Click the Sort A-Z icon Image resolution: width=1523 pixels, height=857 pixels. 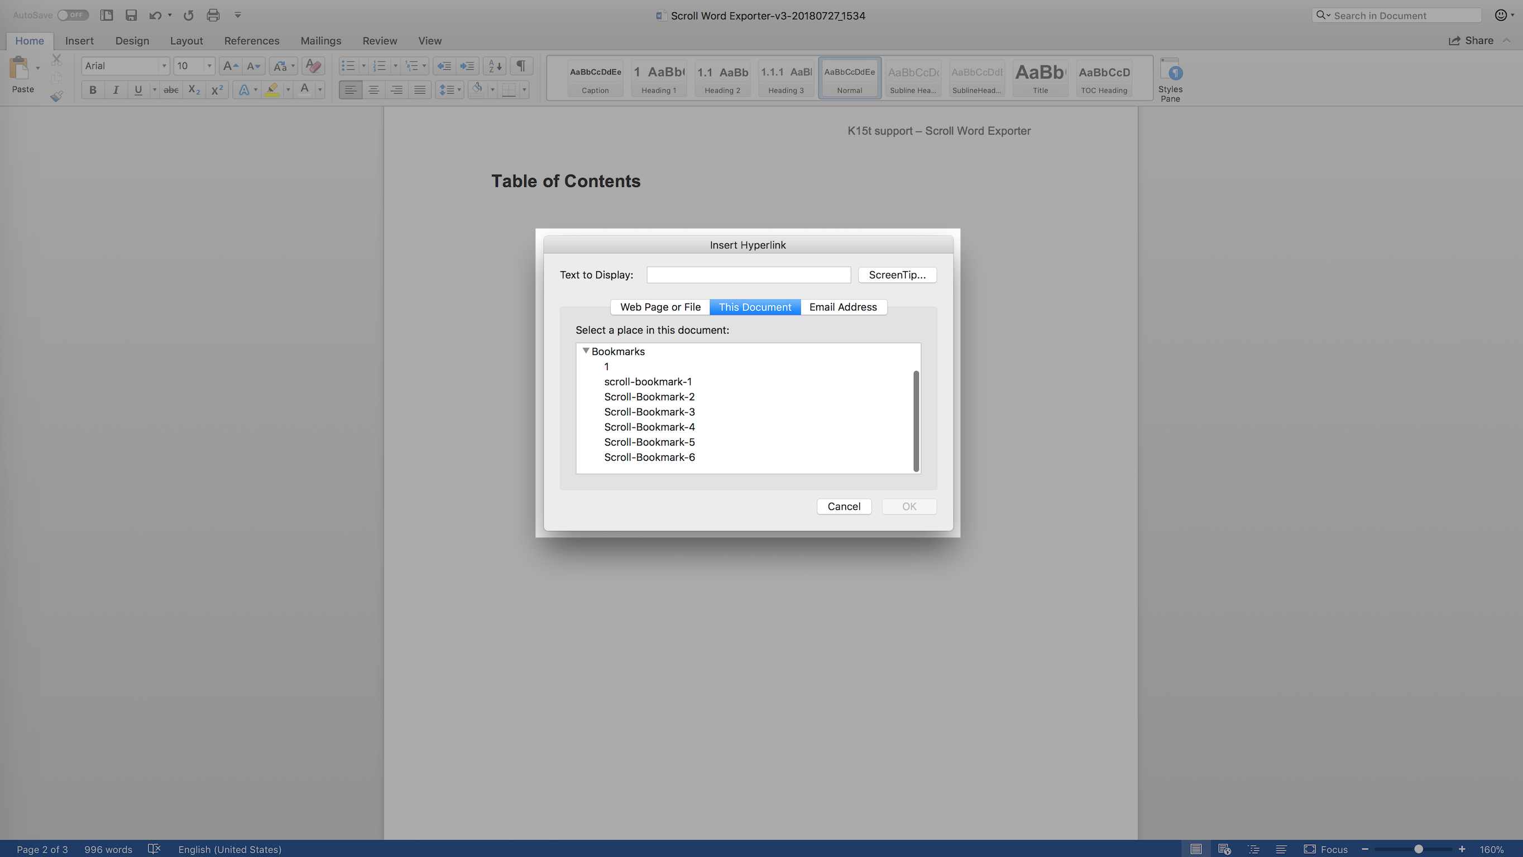pos(495,66)
